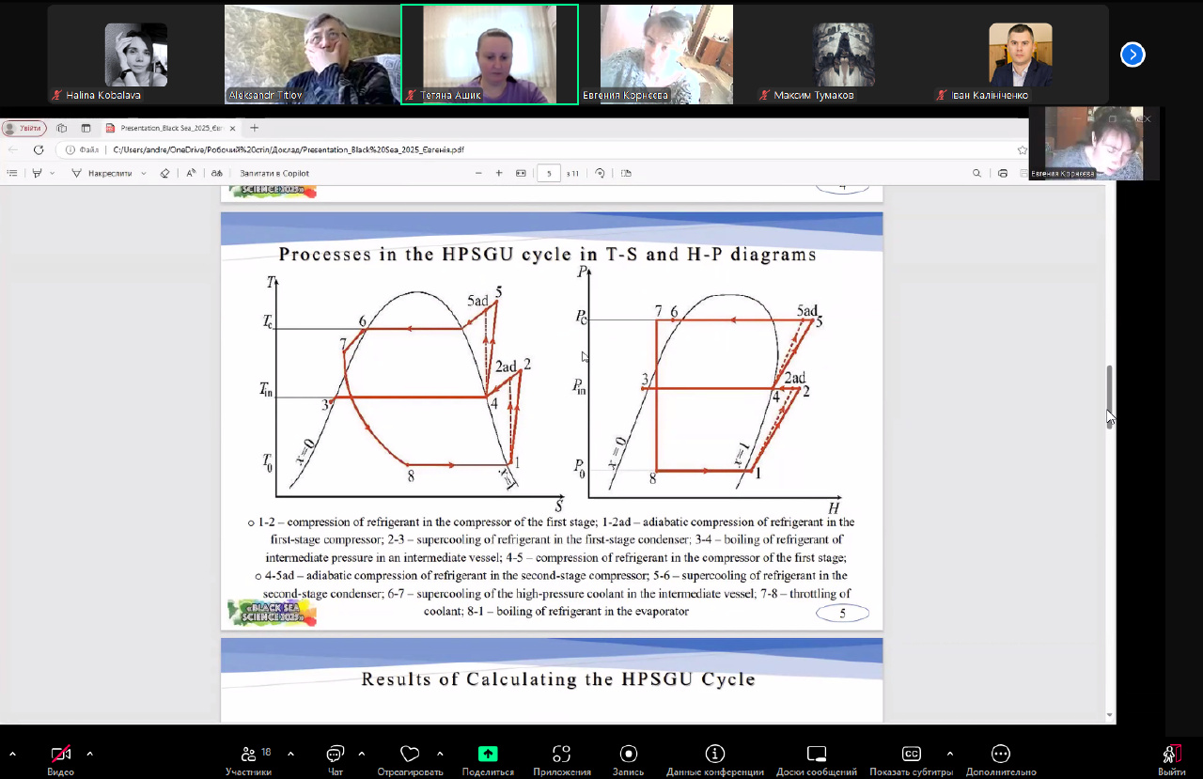1203x779 pixels.
Task: Rotate the PDF page icon
Action: pos(600,173)
